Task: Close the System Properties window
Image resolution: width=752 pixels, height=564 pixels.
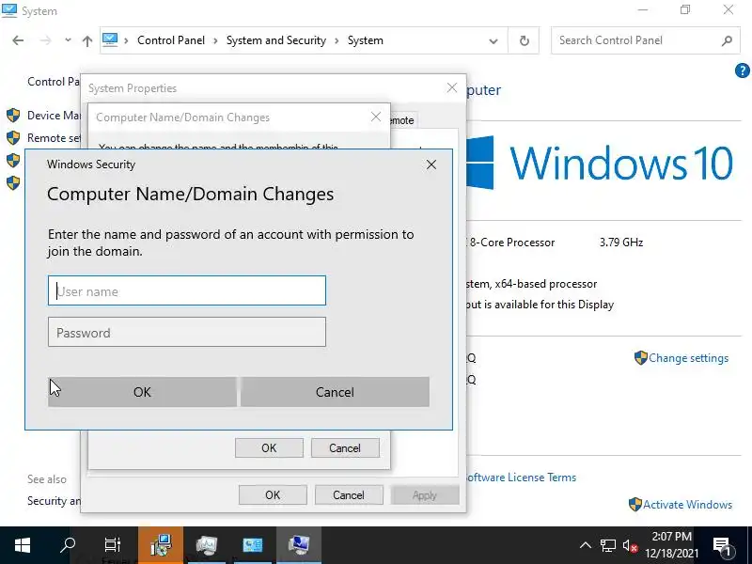Action: tap(452, 87)
